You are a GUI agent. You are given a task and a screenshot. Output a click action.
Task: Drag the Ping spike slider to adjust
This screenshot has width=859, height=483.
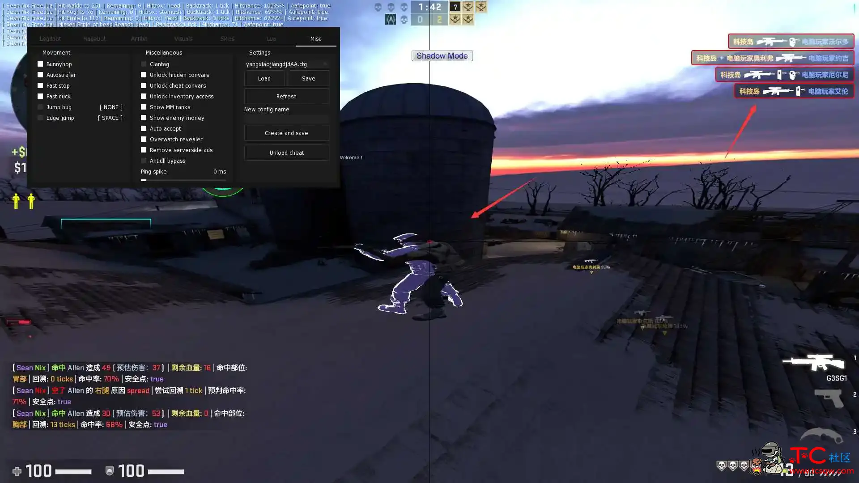click(x=144, y=179)
